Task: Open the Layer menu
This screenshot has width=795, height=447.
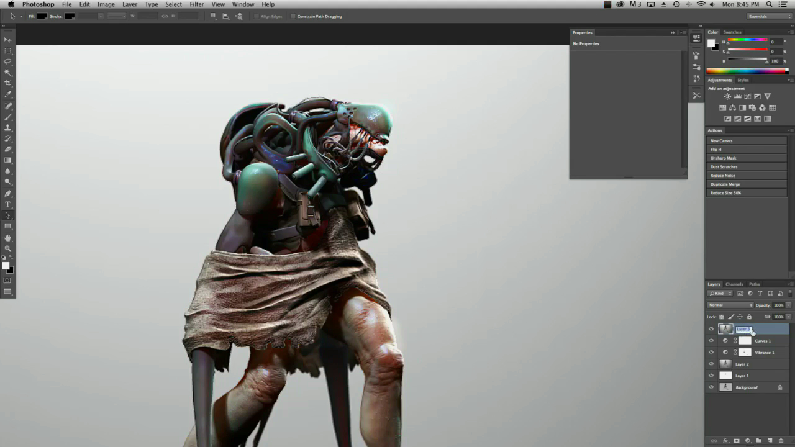Action: click(130, 4)
